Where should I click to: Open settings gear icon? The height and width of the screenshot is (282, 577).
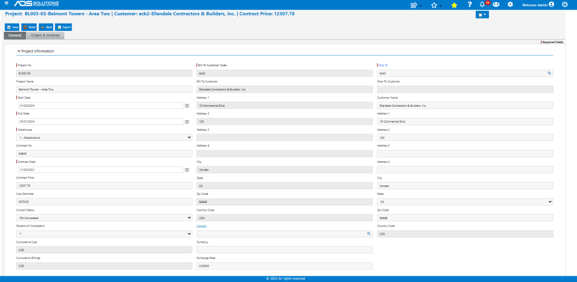point(510,4)
